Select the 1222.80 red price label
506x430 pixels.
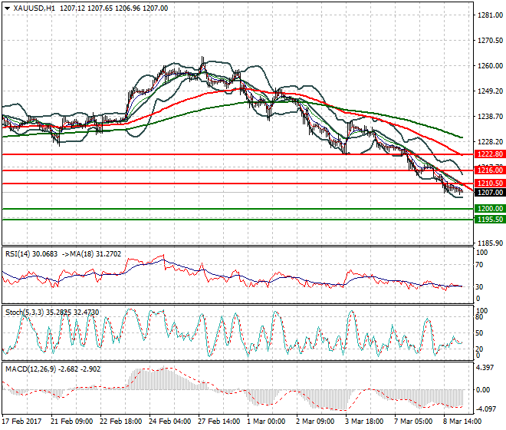click(490, 154)
